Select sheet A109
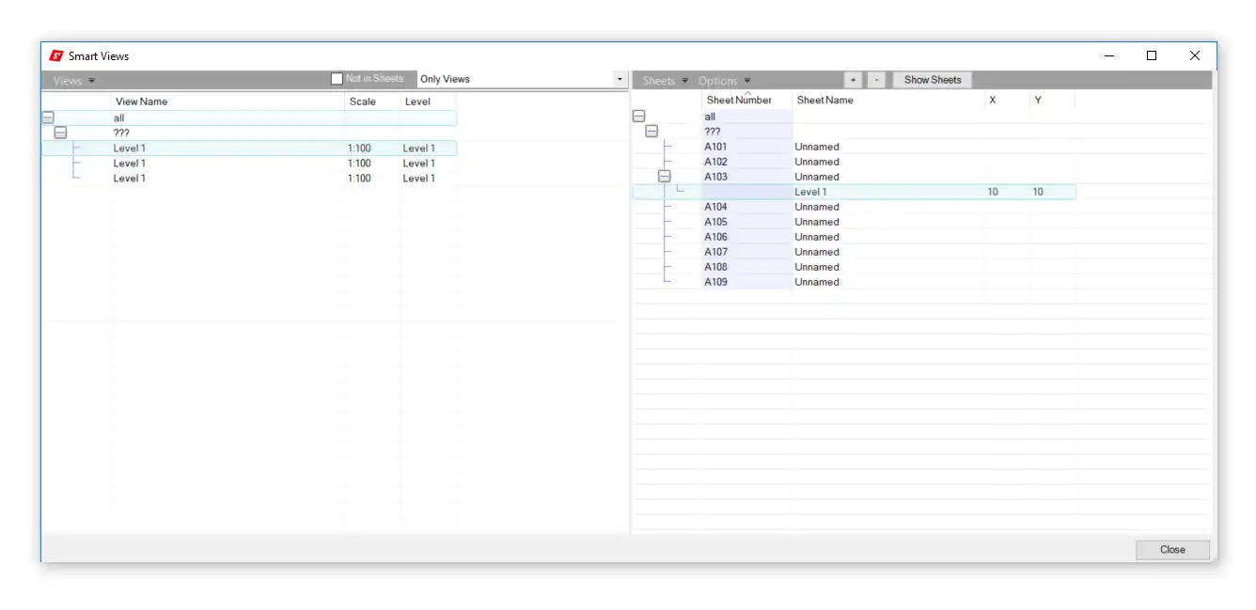1256x610 pixels. [x=715, y=282]
